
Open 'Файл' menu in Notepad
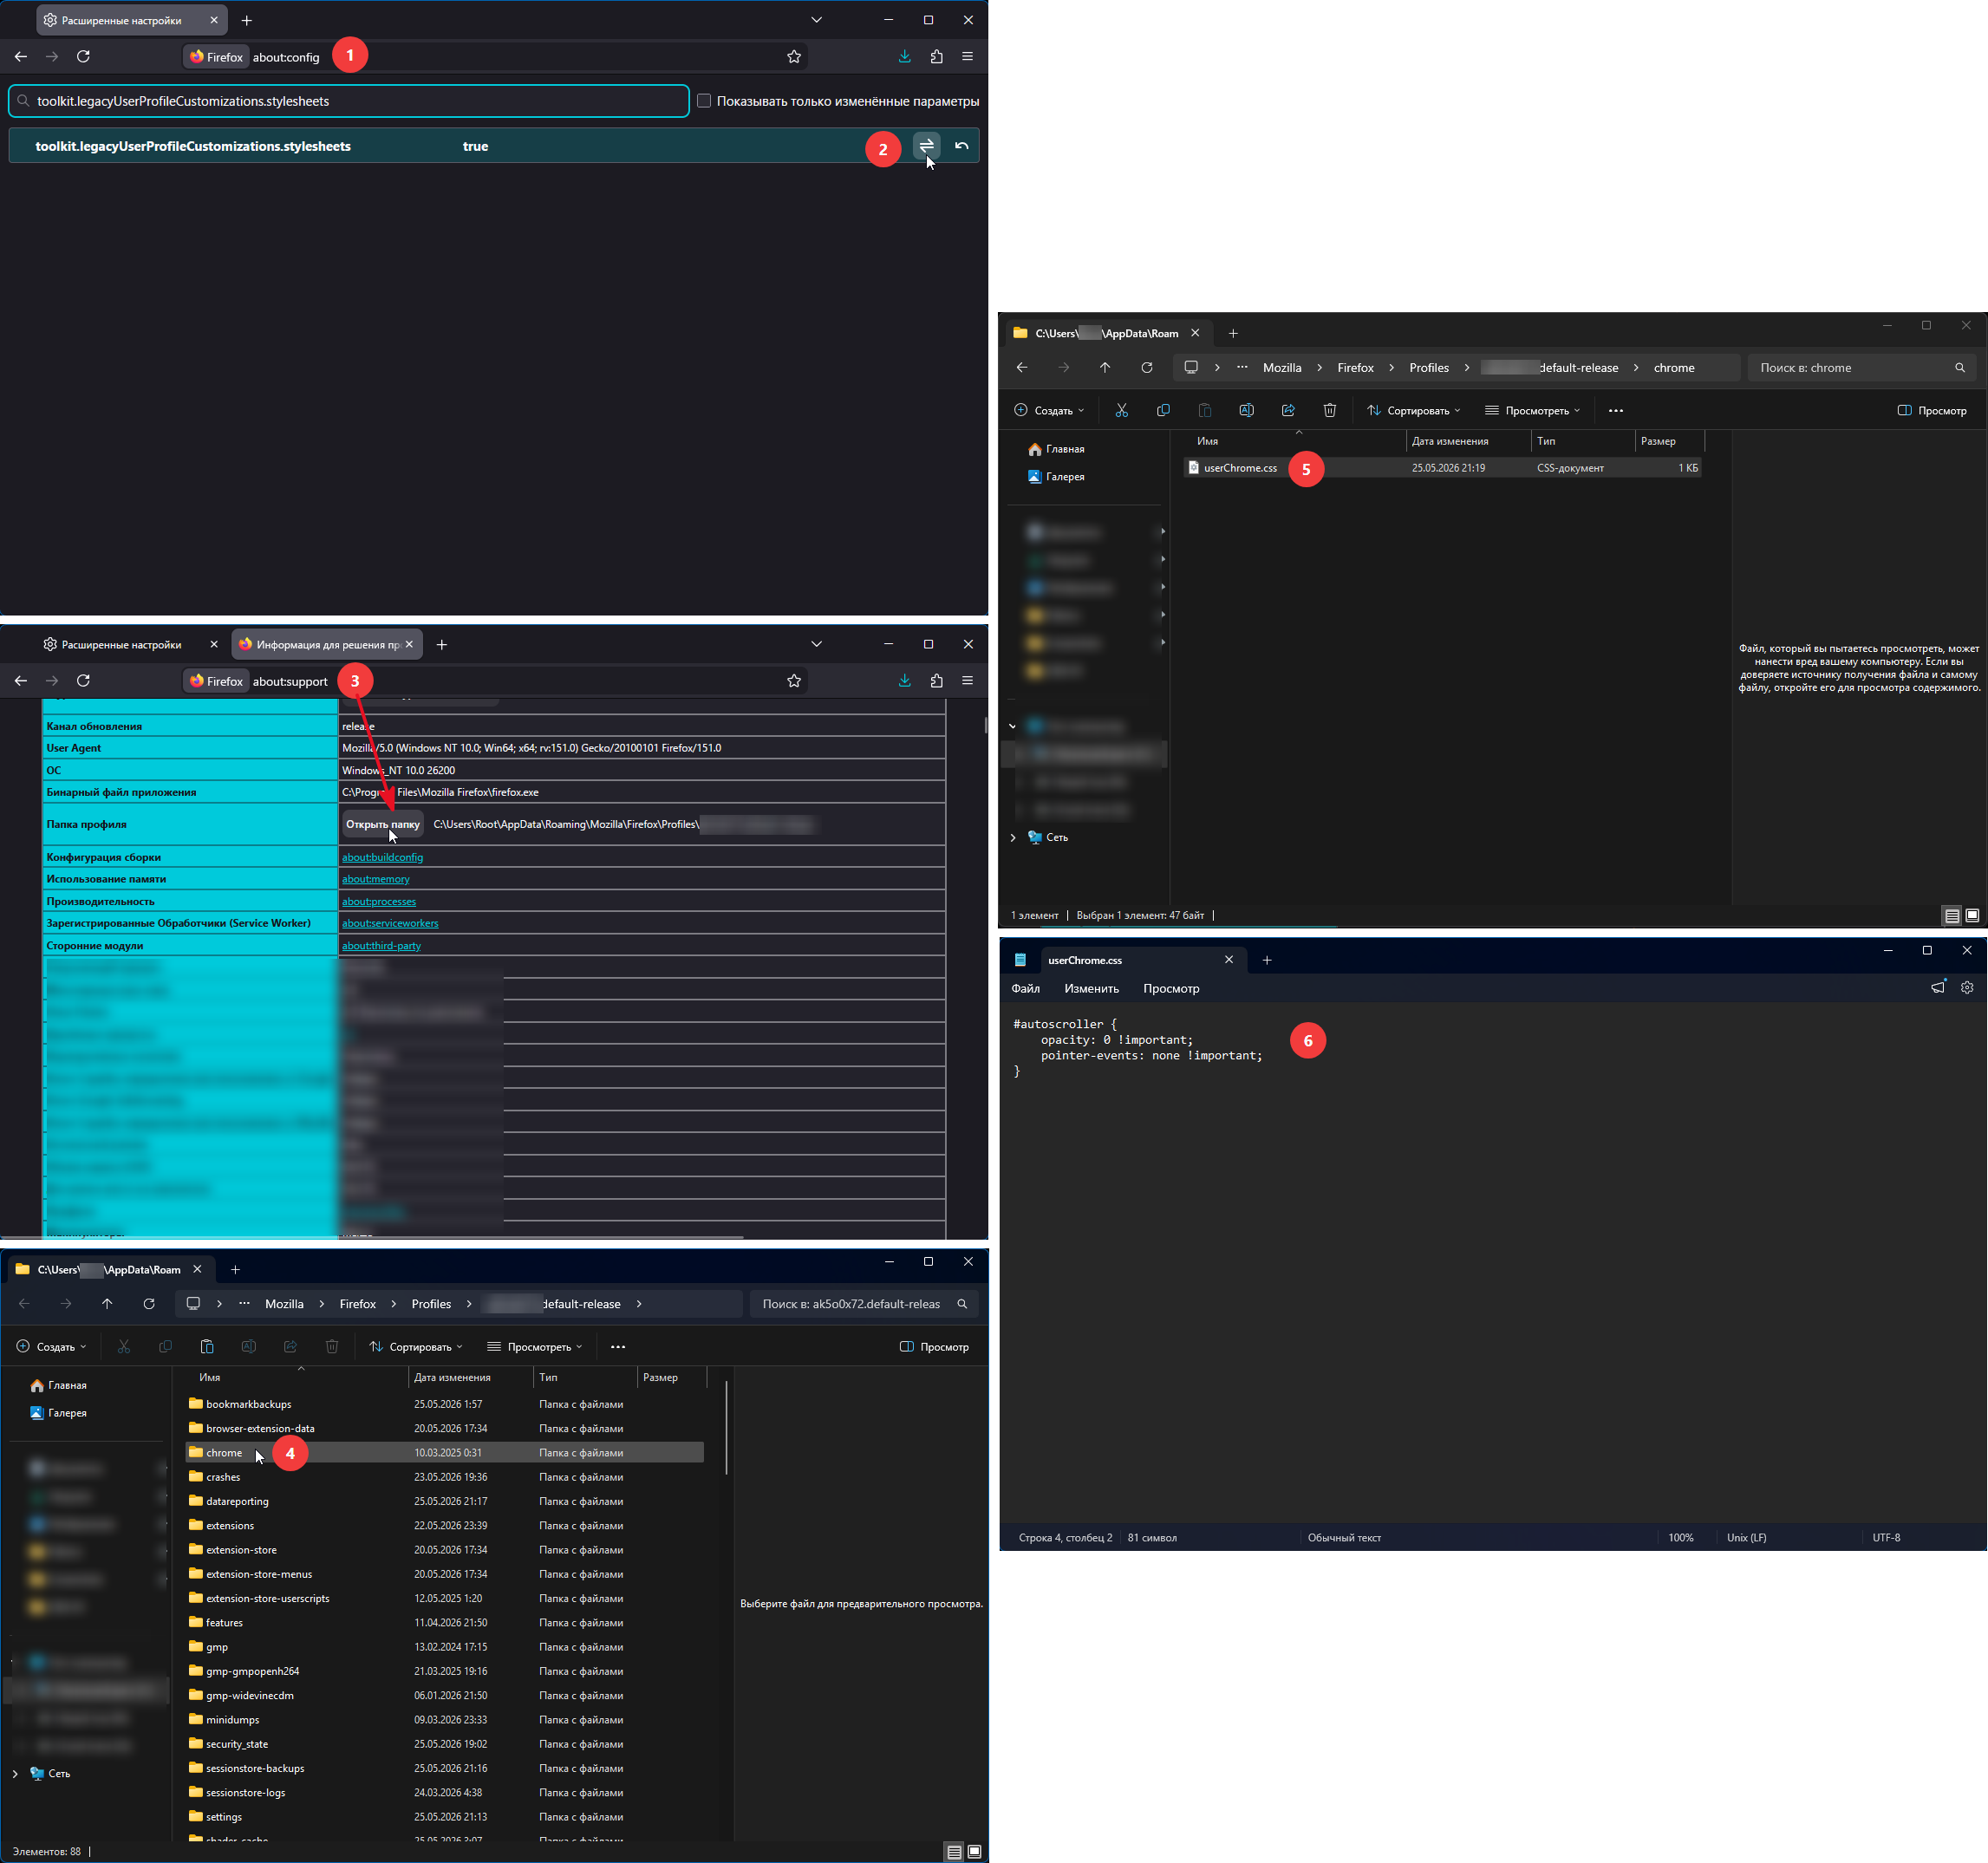point(1025,989)
